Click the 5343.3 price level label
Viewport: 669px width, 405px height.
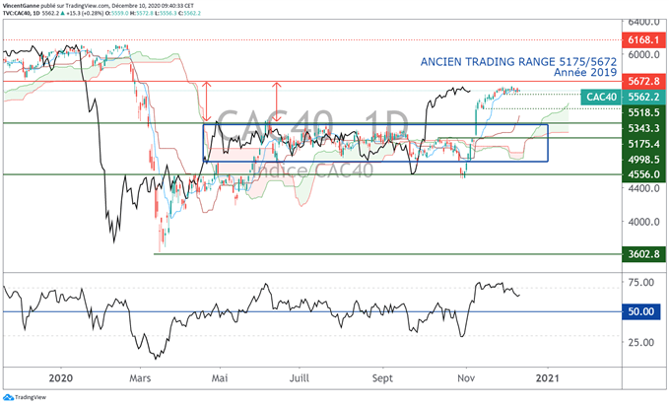pyautogui.click(x=643, y=128)
